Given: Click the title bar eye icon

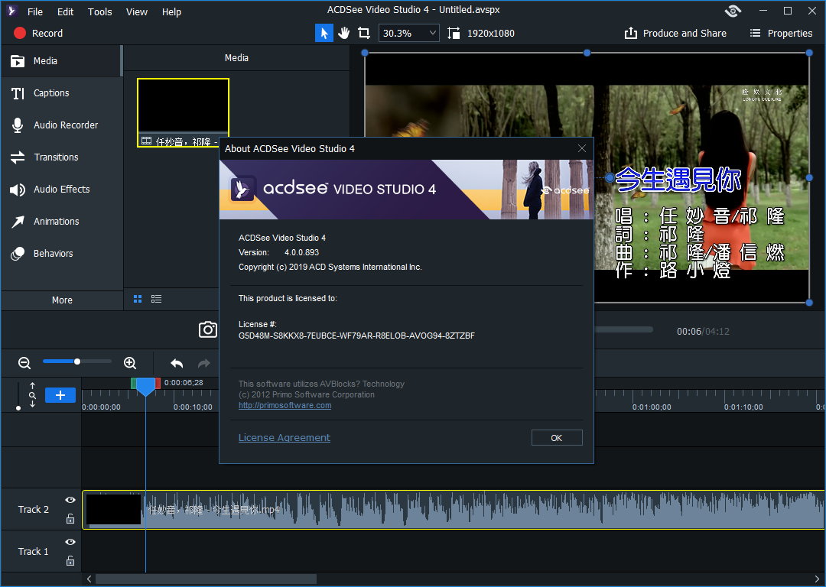Looking at the screenshot, I should 733,11.
